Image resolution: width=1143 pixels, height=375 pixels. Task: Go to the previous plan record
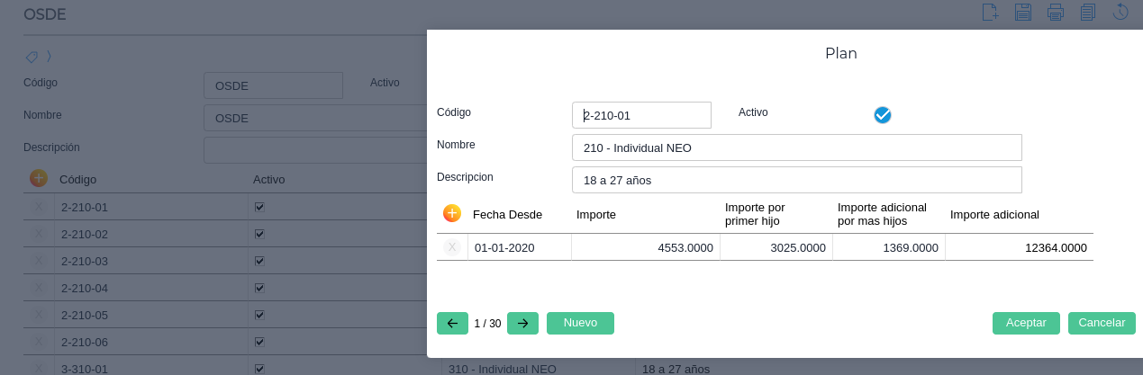click(452, 324)
